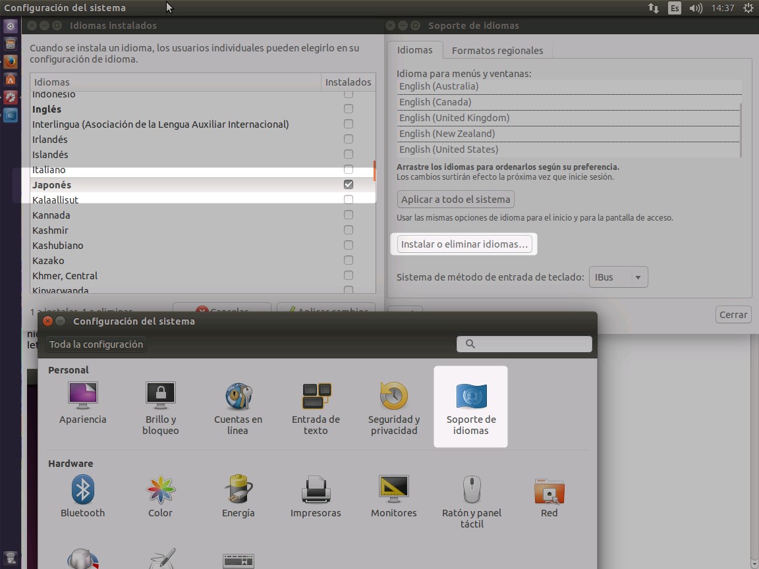
Task: Open Seguridad y privacidad settings
Action: pyautogui.click(x=393, y=408)
